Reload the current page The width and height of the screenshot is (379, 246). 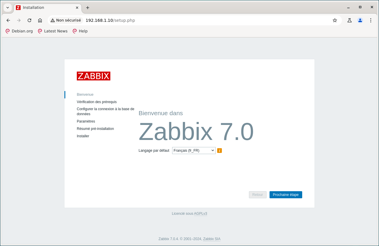point(29,20)
